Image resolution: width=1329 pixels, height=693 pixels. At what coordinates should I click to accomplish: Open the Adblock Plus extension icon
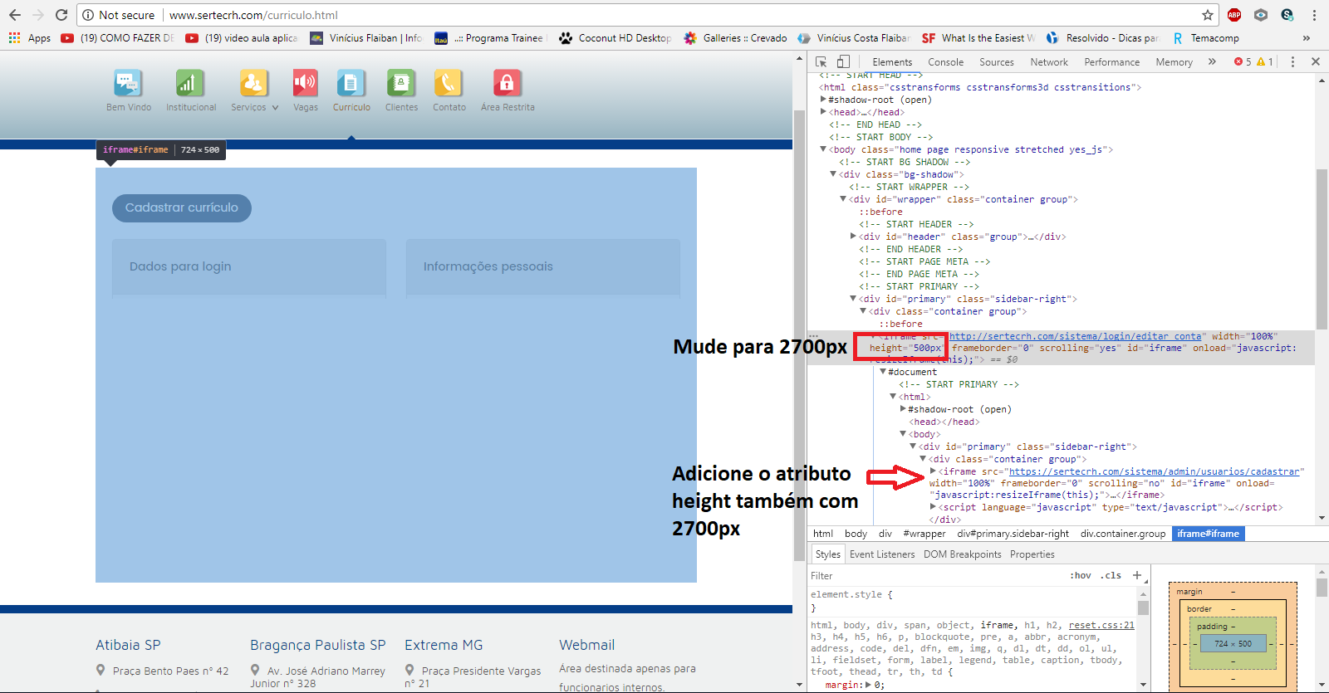point(1234,15)
